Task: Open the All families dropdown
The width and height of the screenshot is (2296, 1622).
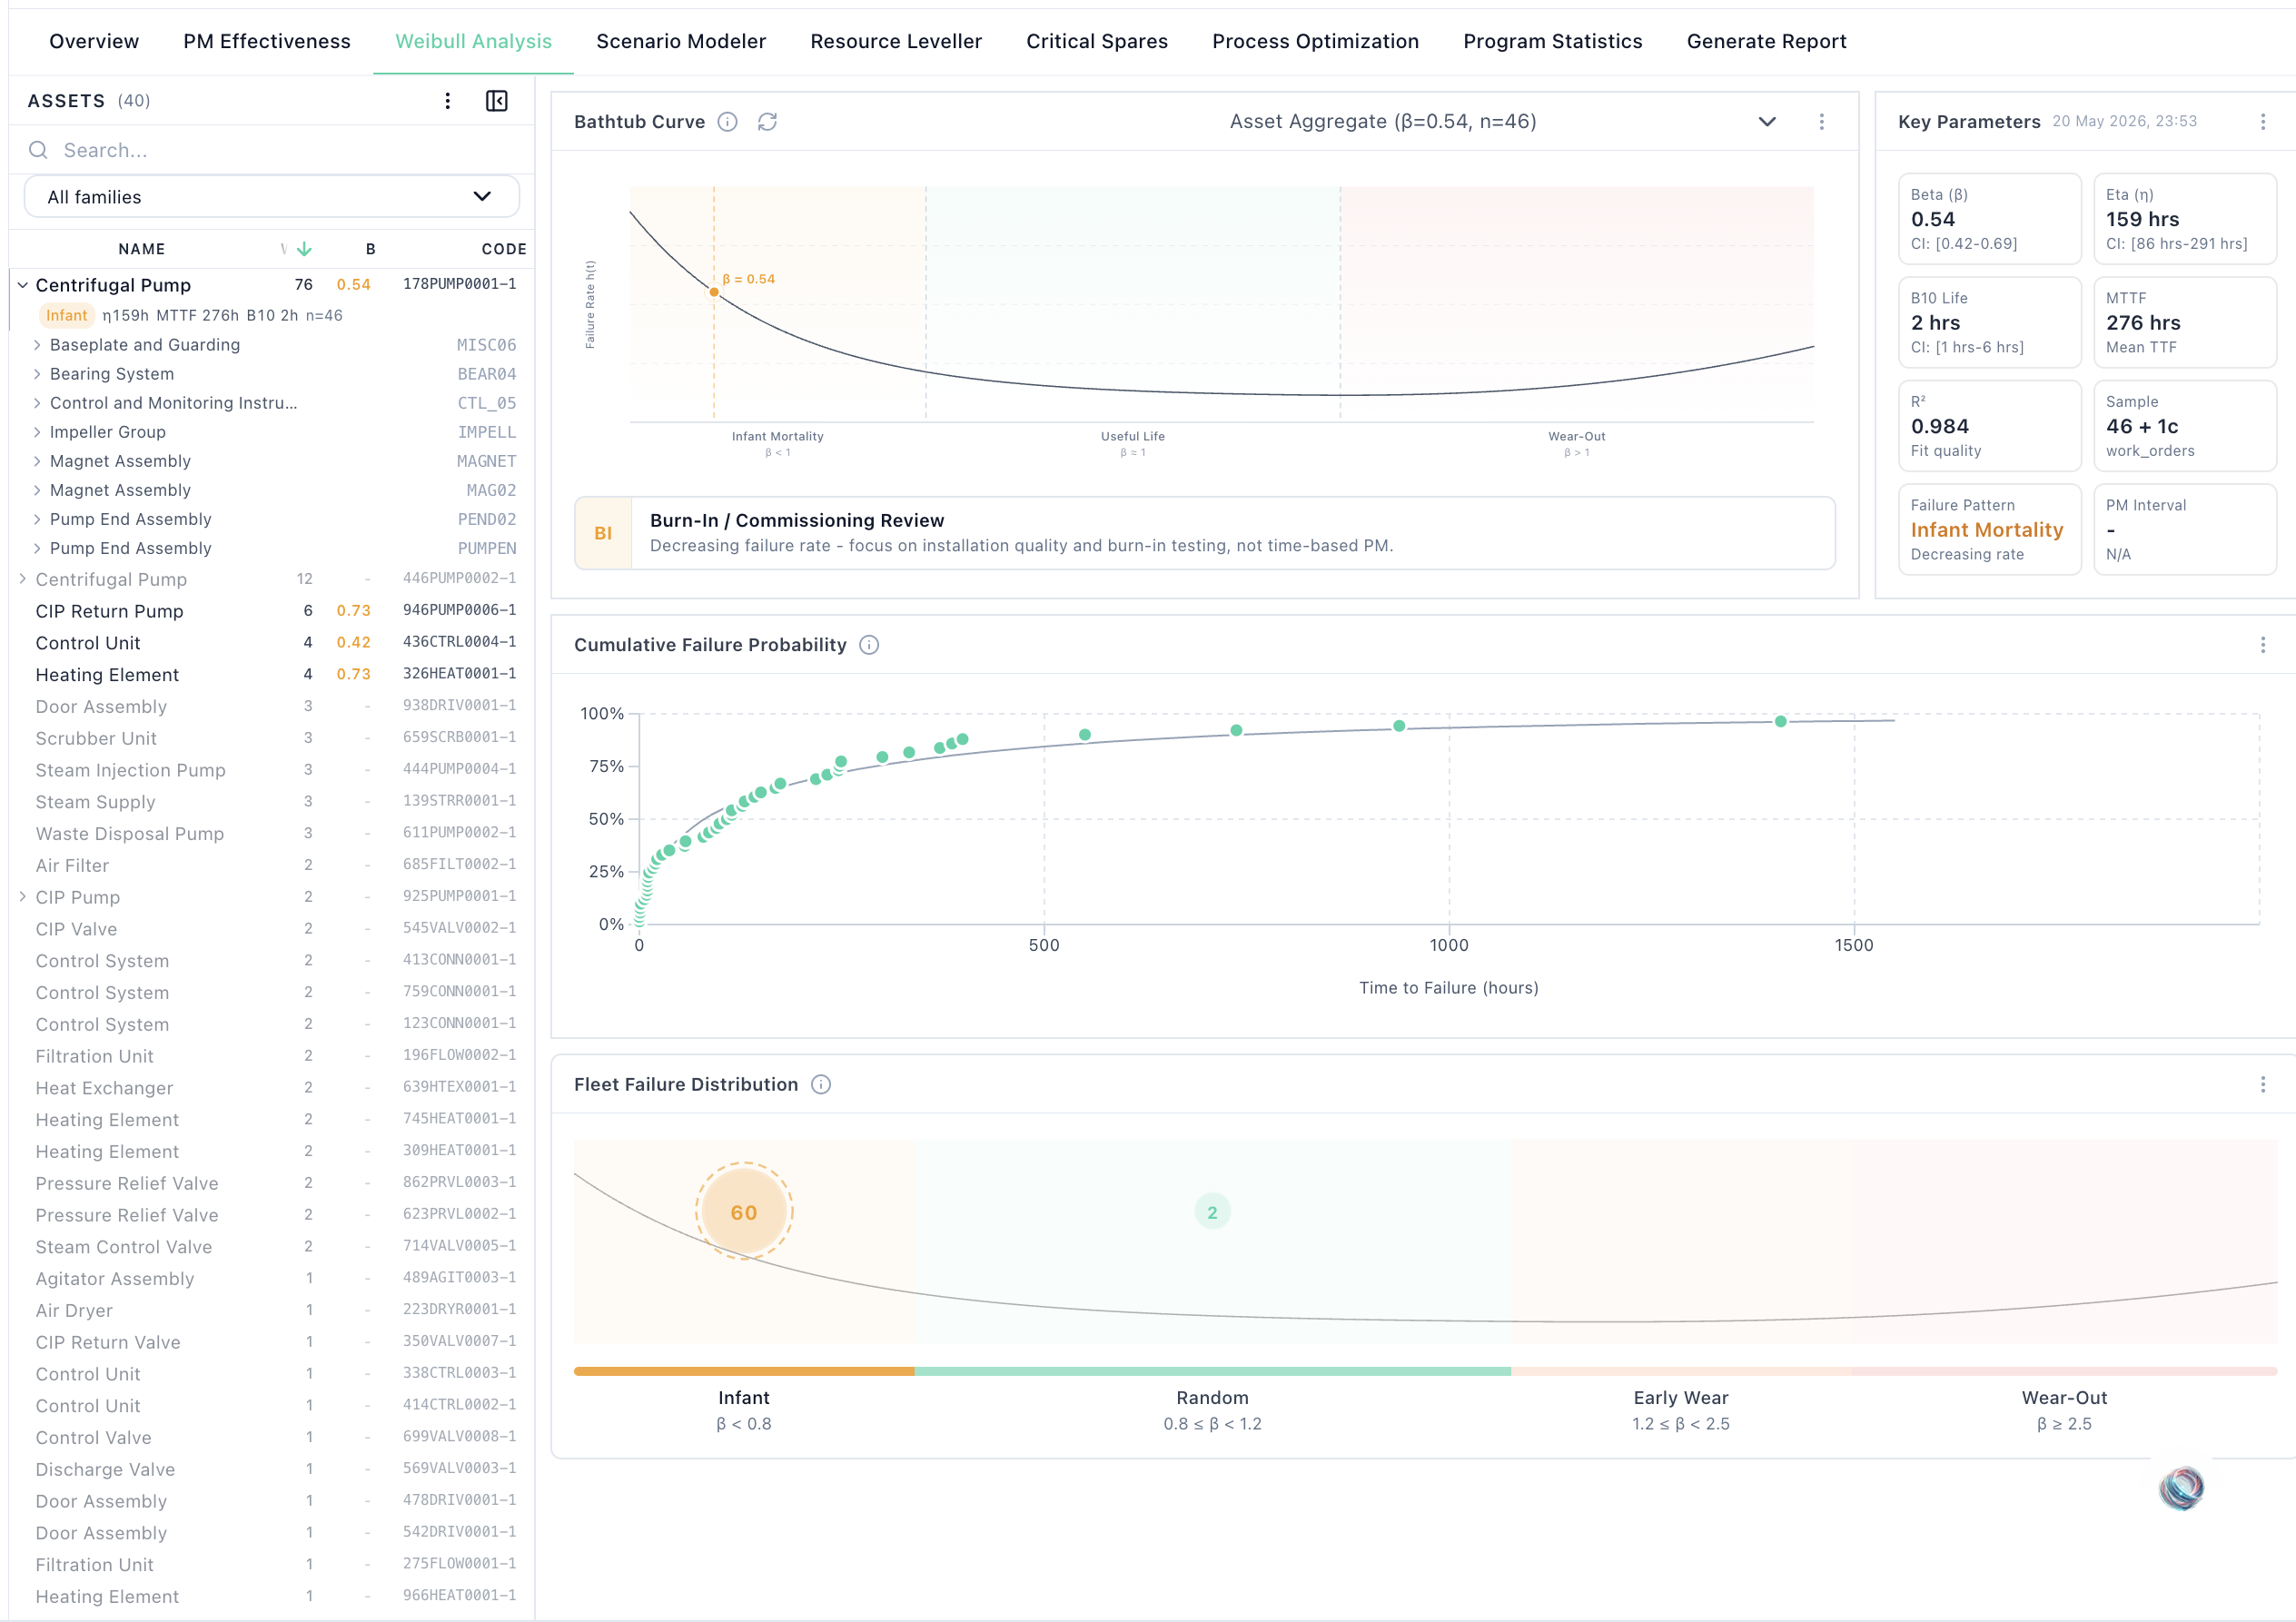Action: [271, 197]
